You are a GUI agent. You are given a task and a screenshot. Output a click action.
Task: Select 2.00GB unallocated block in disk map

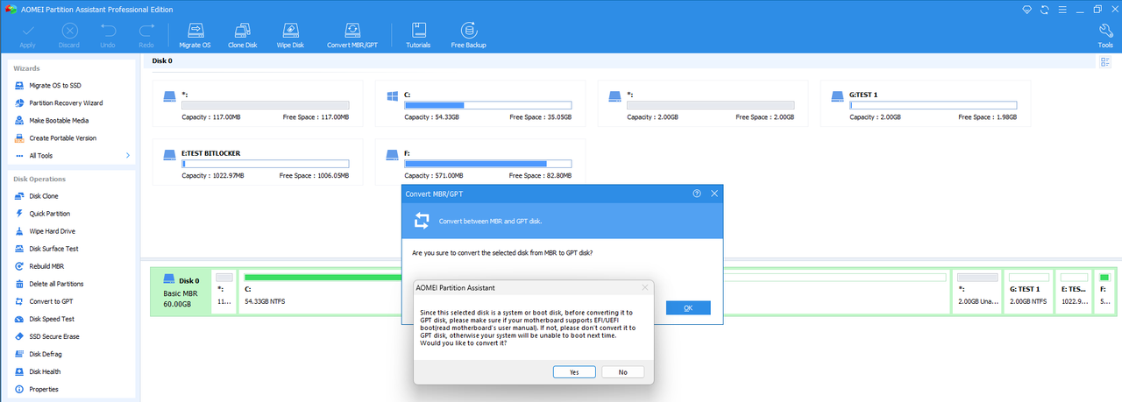click(977, 291)
